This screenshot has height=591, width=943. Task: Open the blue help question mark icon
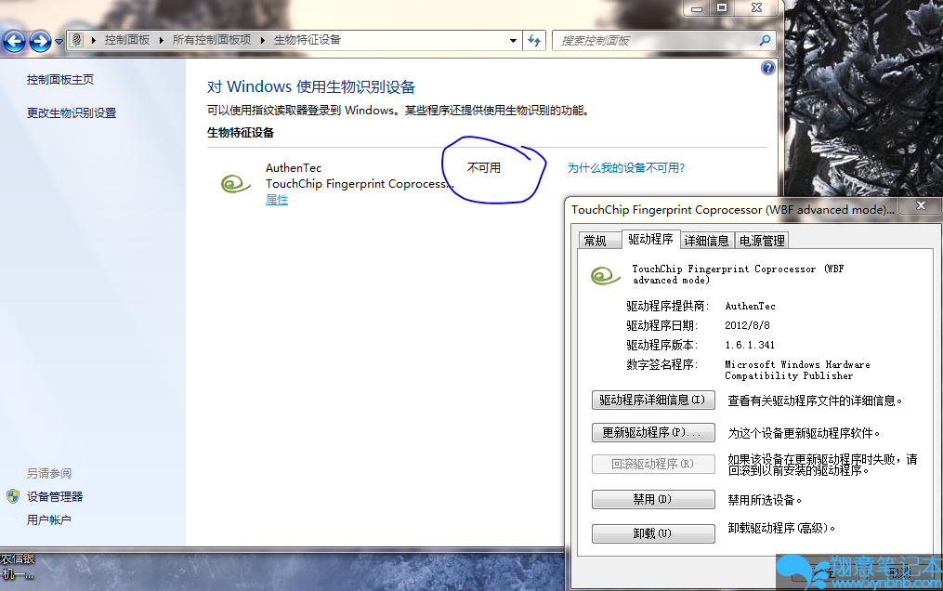click(768, 68)
